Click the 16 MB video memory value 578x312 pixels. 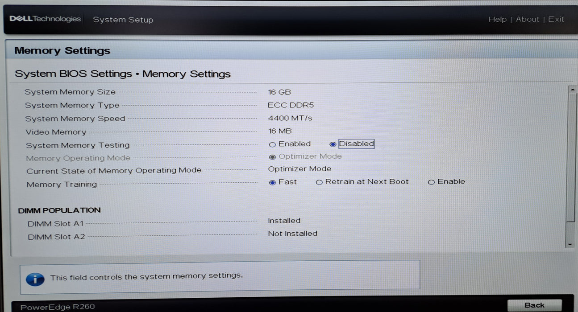click(280, 131)
